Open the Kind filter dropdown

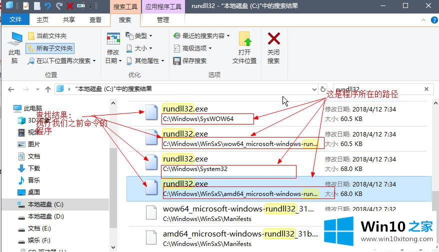pyautogui.click(x=139, y=36)
